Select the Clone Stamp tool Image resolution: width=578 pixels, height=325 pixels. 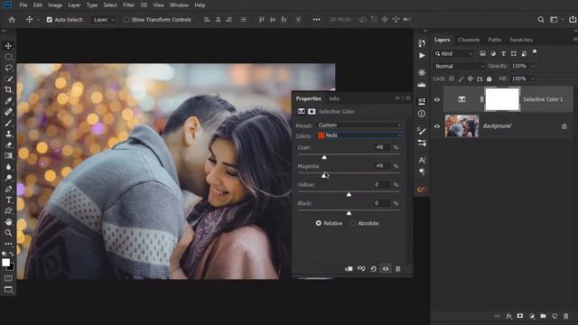click(8, 134)
